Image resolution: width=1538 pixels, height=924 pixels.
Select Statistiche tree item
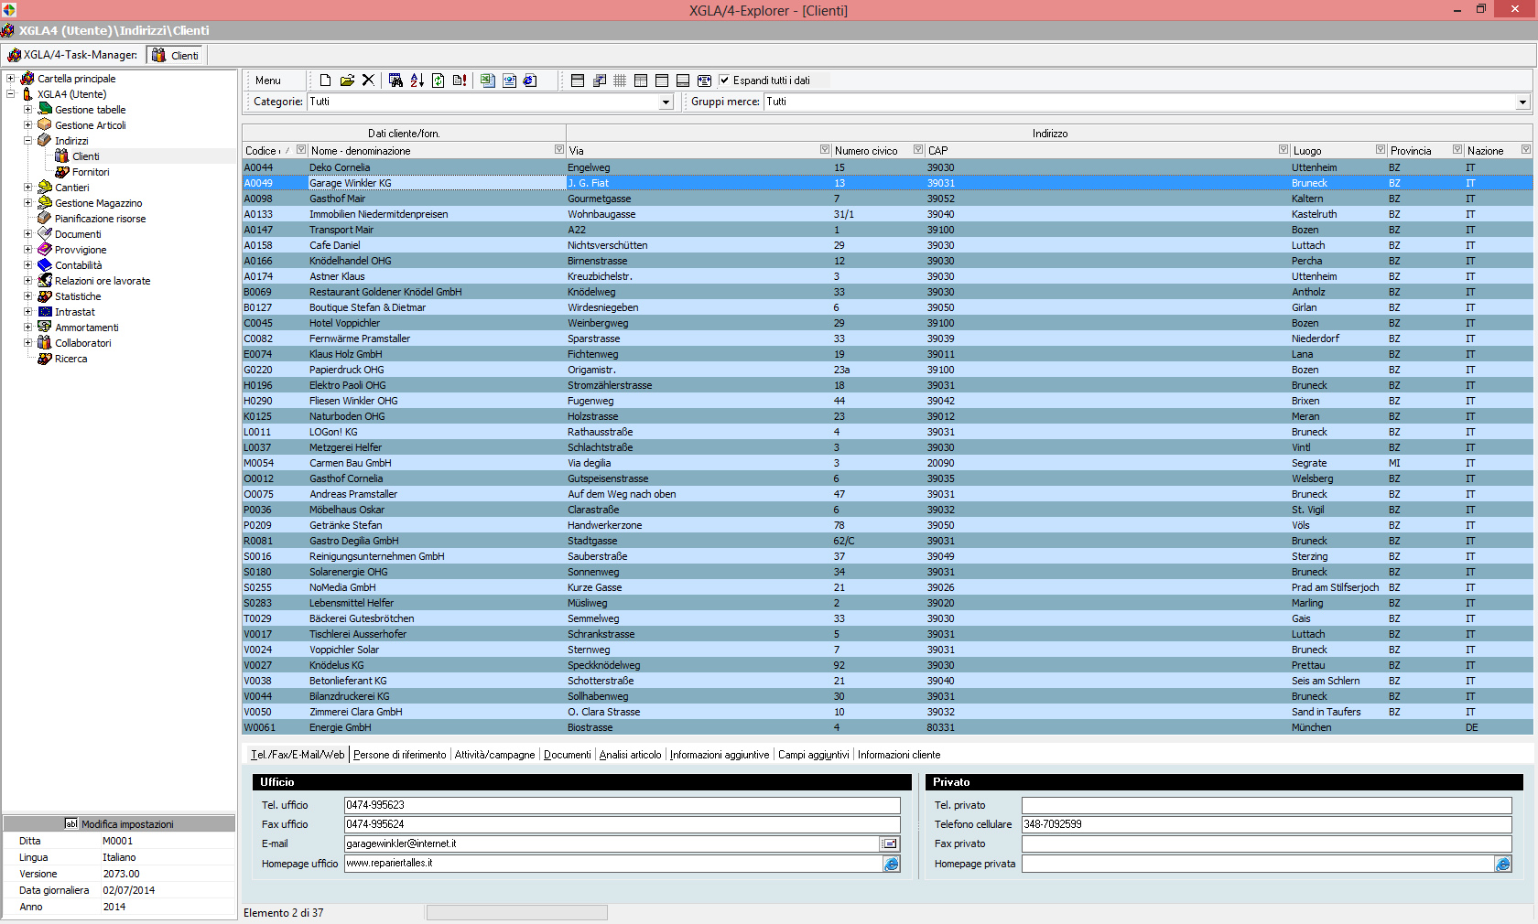point(78,296)
